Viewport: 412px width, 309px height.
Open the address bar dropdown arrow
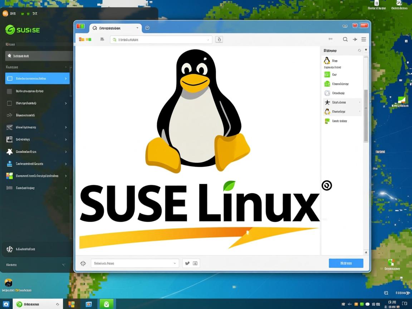[x=207, y=40]
